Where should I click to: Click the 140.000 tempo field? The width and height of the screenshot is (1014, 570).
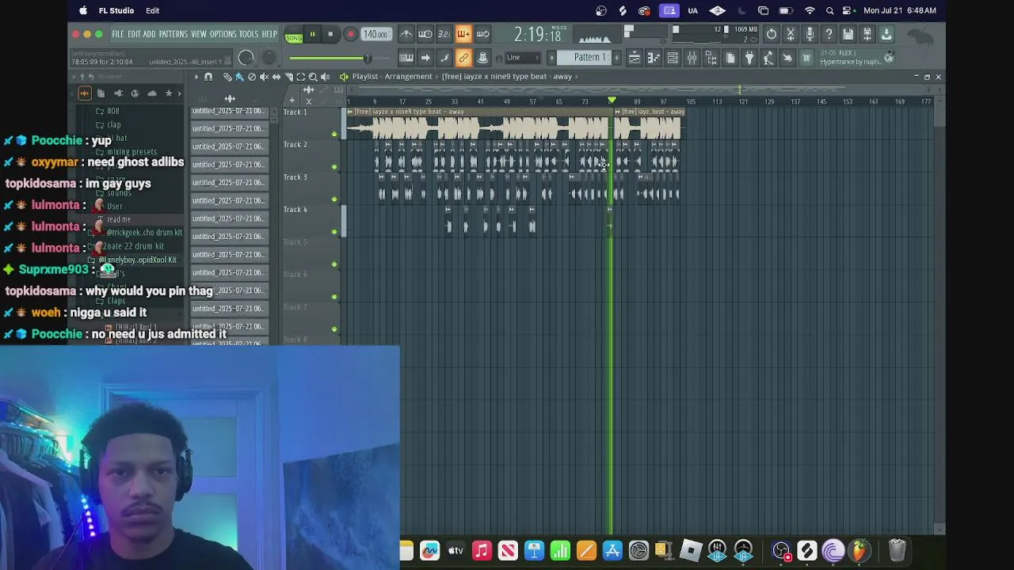375,34
